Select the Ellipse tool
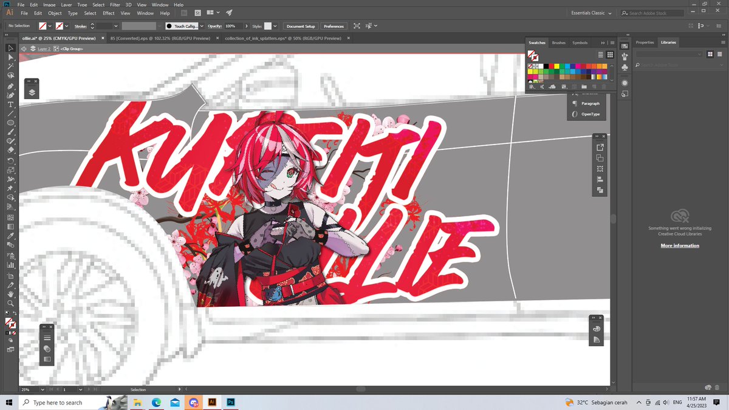The image size is (729, 410). coord(10,123)
